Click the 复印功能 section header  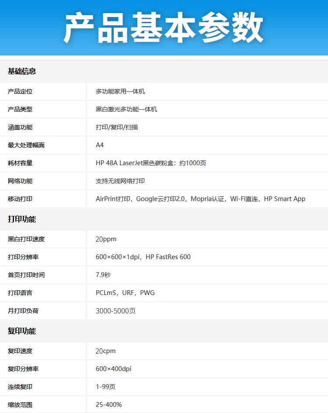pyautogui.click(x=22, y=331)
